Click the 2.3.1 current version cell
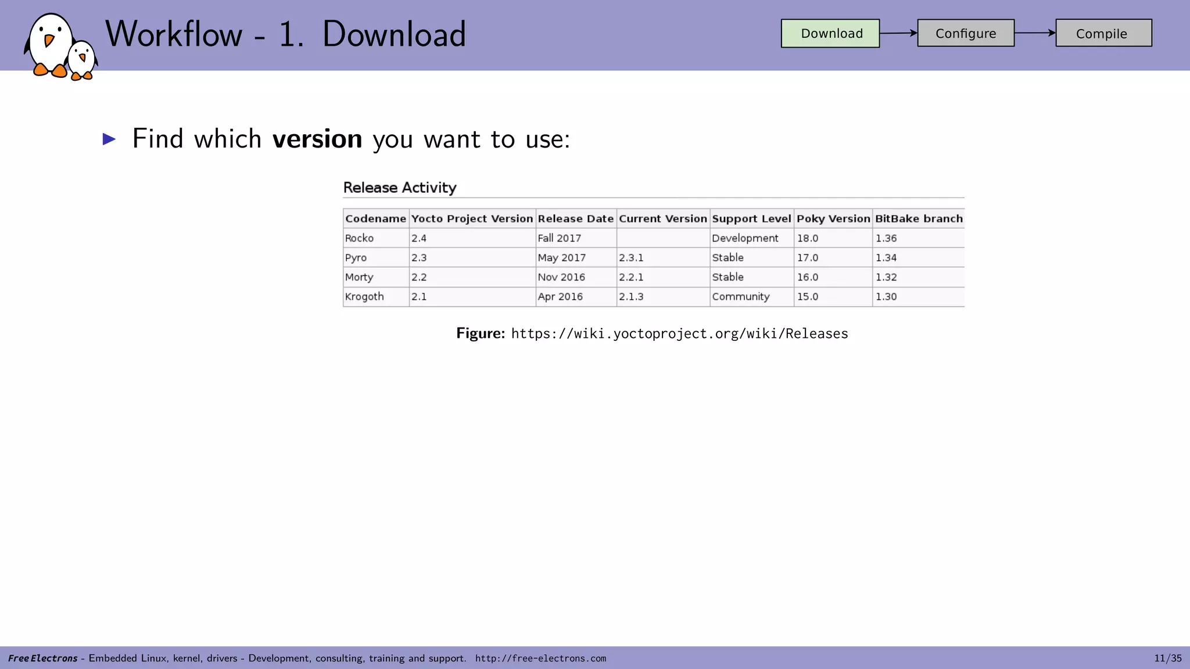The width and height of the screenshot is (1190, 669). 663,257
